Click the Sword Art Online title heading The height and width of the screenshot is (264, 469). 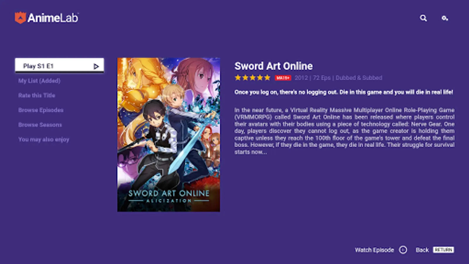point(273,66)
